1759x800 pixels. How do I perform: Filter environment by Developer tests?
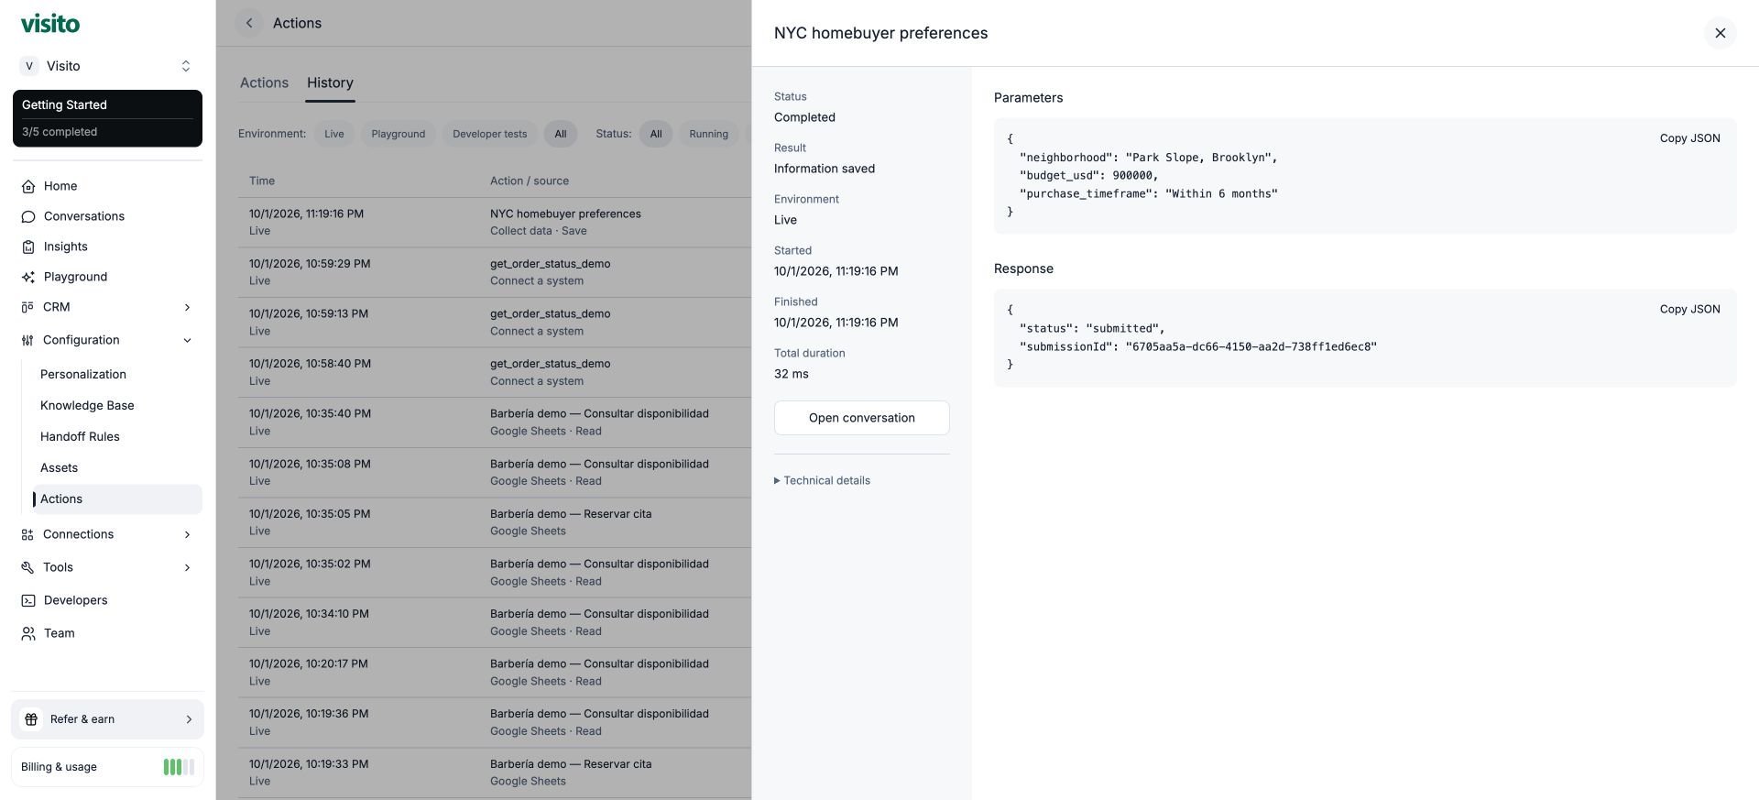[489, 134]
